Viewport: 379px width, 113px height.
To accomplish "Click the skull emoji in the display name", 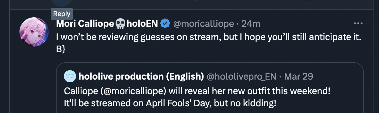I will pos(120,24).
